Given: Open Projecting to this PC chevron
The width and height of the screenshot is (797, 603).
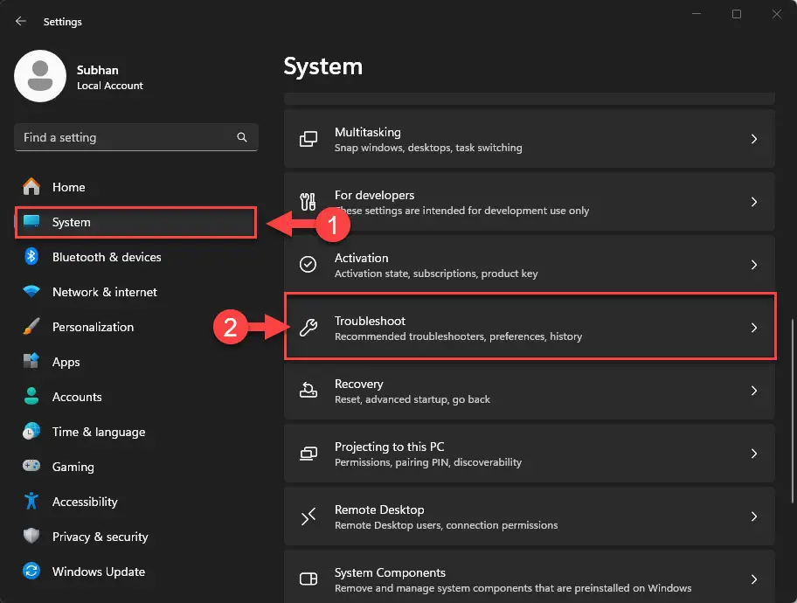Looking at the screenshot, I should [754, 454].
